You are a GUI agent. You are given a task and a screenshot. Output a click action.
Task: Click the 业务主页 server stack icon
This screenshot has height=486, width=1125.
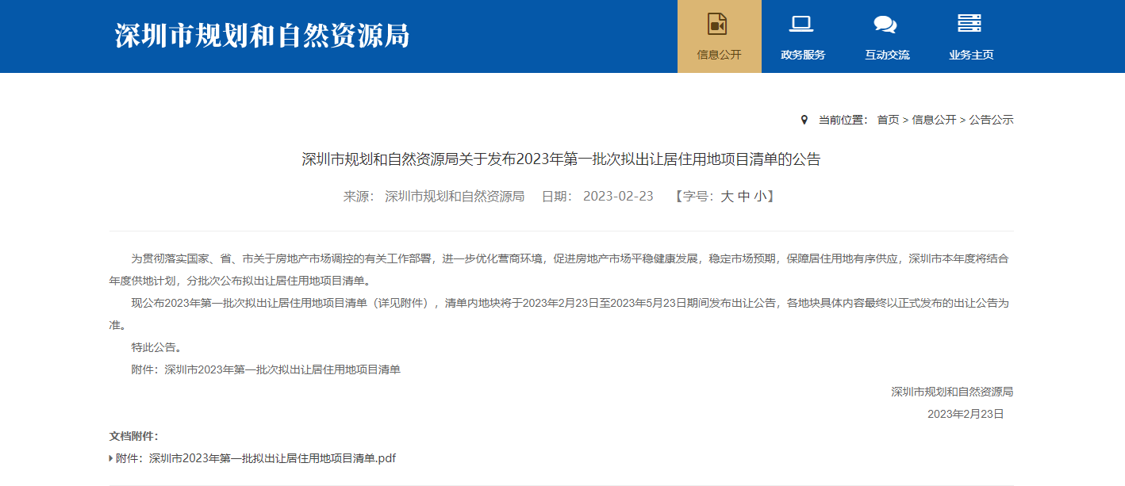click(969, 24)
